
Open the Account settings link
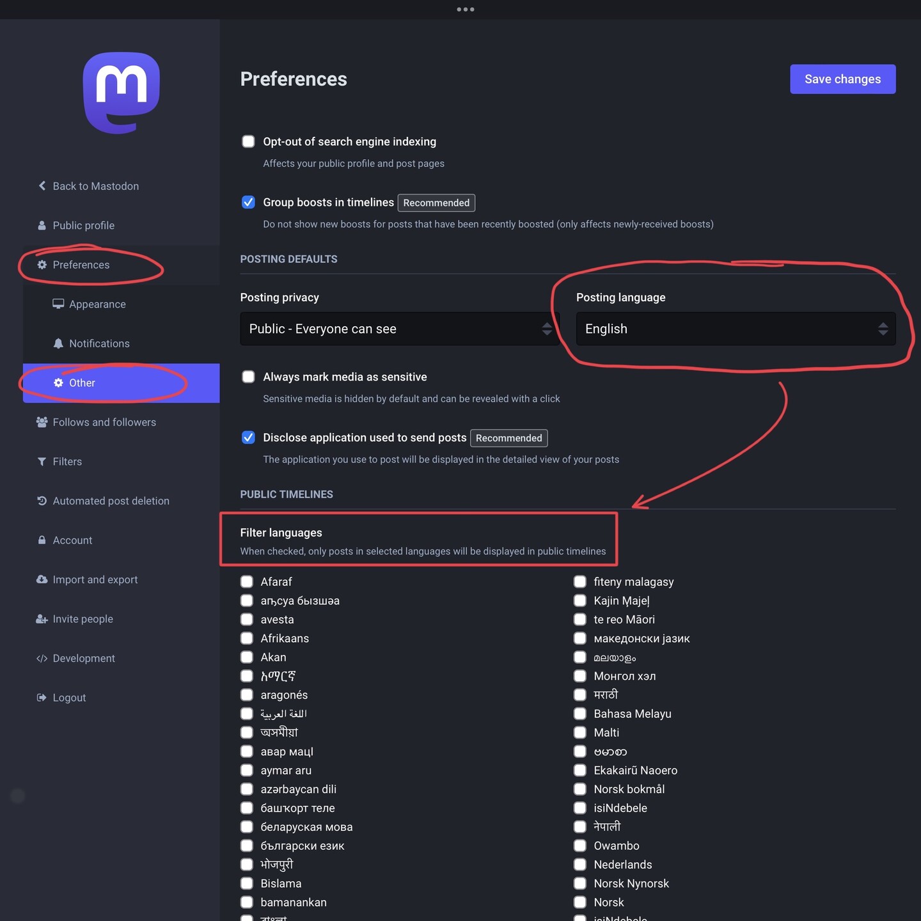72,540
